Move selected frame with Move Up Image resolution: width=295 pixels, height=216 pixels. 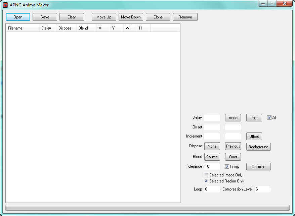point(104,17)
